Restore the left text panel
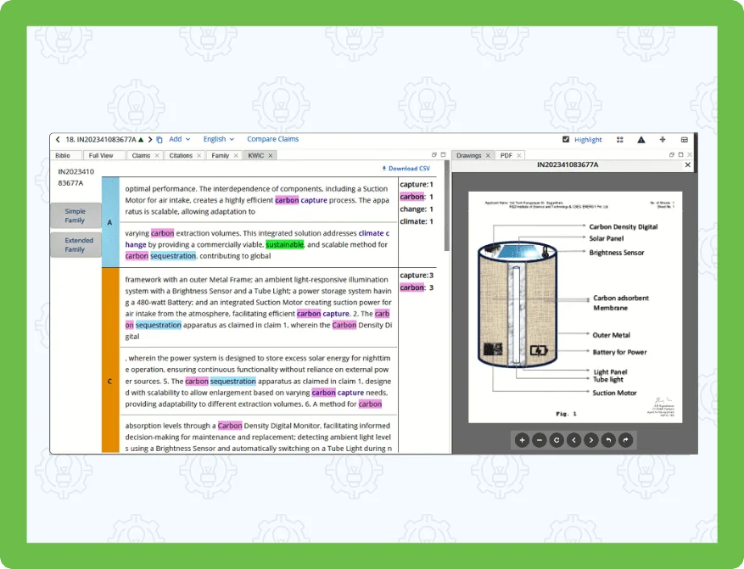 click(x=434, y=154)
